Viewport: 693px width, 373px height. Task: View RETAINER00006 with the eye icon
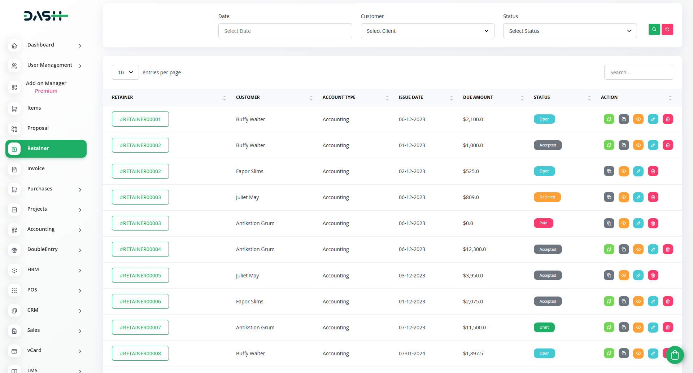pos(638,302)
